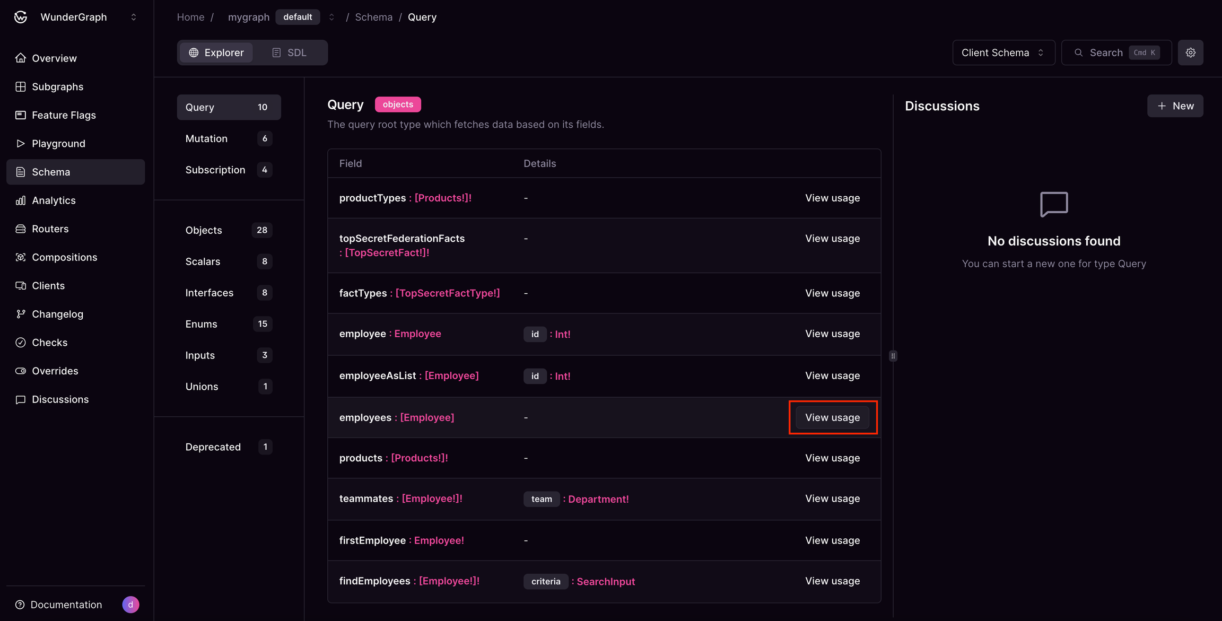Image resolution: width=1222 pixels, height=621 pixels.
Task: Click the Discussions chat icon in the sidebar
Action: 21,399
